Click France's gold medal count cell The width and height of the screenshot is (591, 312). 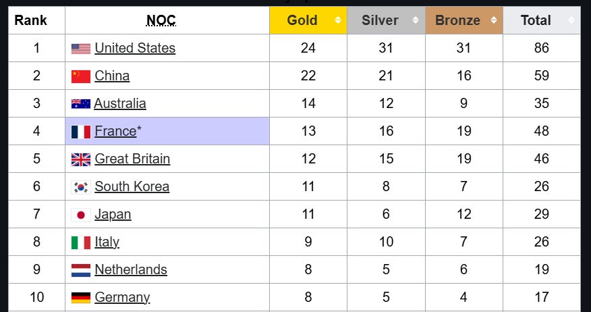pyautogui.click(x=308, y=131)
